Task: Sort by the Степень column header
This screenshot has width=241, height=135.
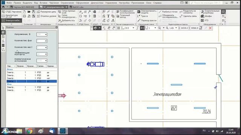Action: point(41,66)
